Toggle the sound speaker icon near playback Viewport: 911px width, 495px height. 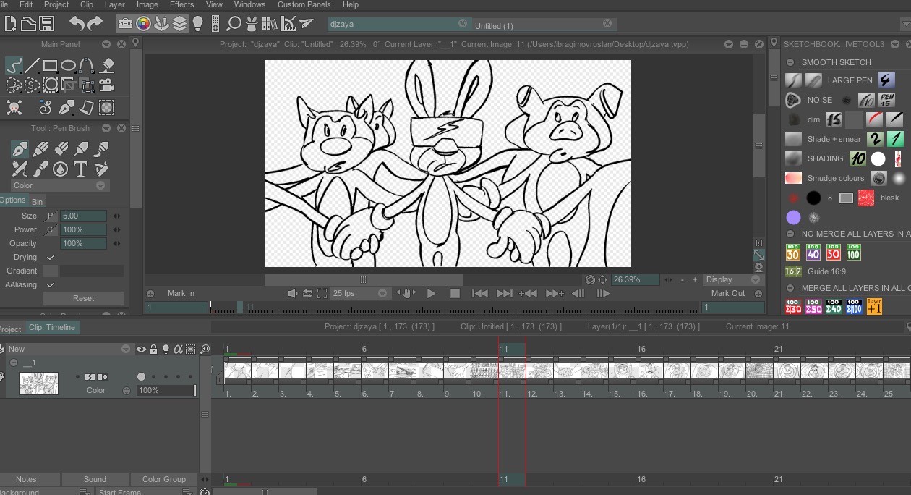(293, 293)
